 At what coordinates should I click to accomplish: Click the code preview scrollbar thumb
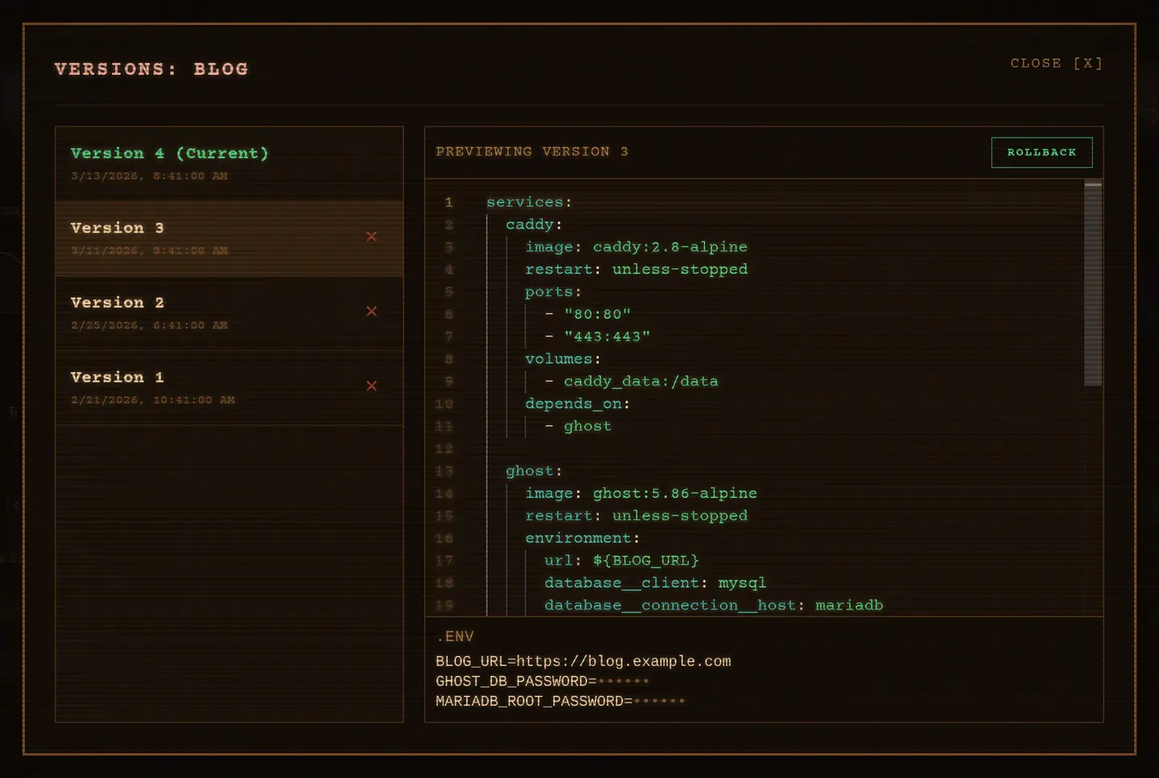(x=1093, y=284)
